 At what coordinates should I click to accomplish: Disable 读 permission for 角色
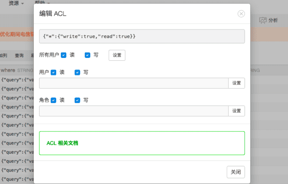54,100
